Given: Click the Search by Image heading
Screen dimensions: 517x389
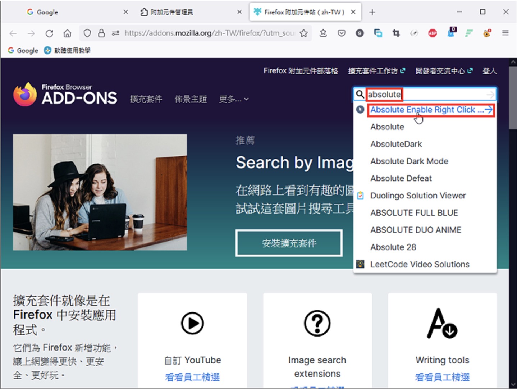Looking at the screenshot, I should point(295,163).
